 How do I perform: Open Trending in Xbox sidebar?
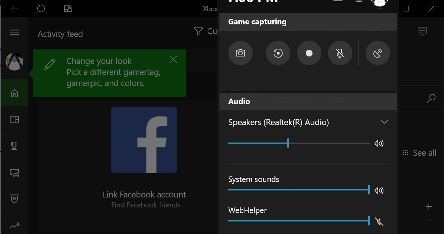pos(14,225)
